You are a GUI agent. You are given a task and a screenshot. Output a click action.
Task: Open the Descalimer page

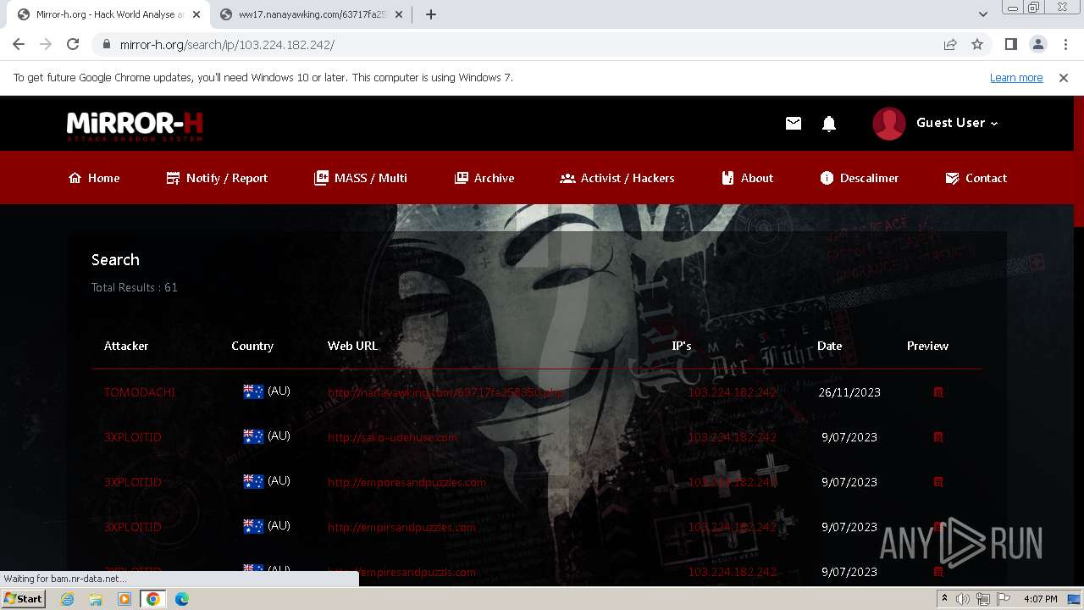[860, 178]
